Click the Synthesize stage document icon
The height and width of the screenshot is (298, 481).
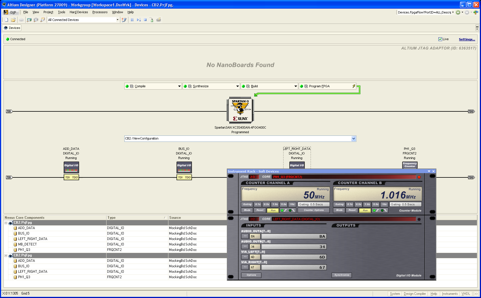190,86
